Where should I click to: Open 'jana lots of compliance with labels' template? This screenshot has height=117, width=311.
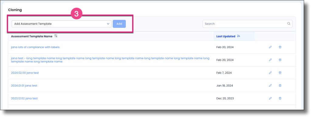35,47
